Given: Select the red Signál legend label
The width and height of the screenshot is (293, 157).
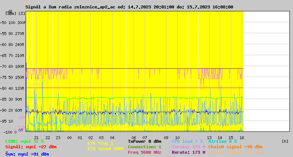Looking at the screenshot, I should click(31, 147).
